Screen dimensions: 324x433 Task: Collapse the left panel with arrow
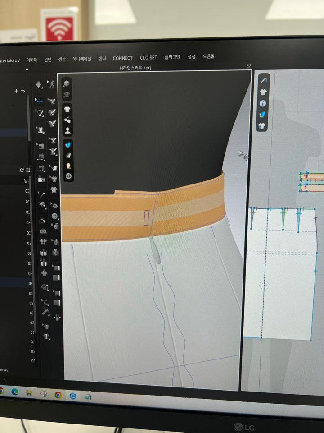click(27, 69)
